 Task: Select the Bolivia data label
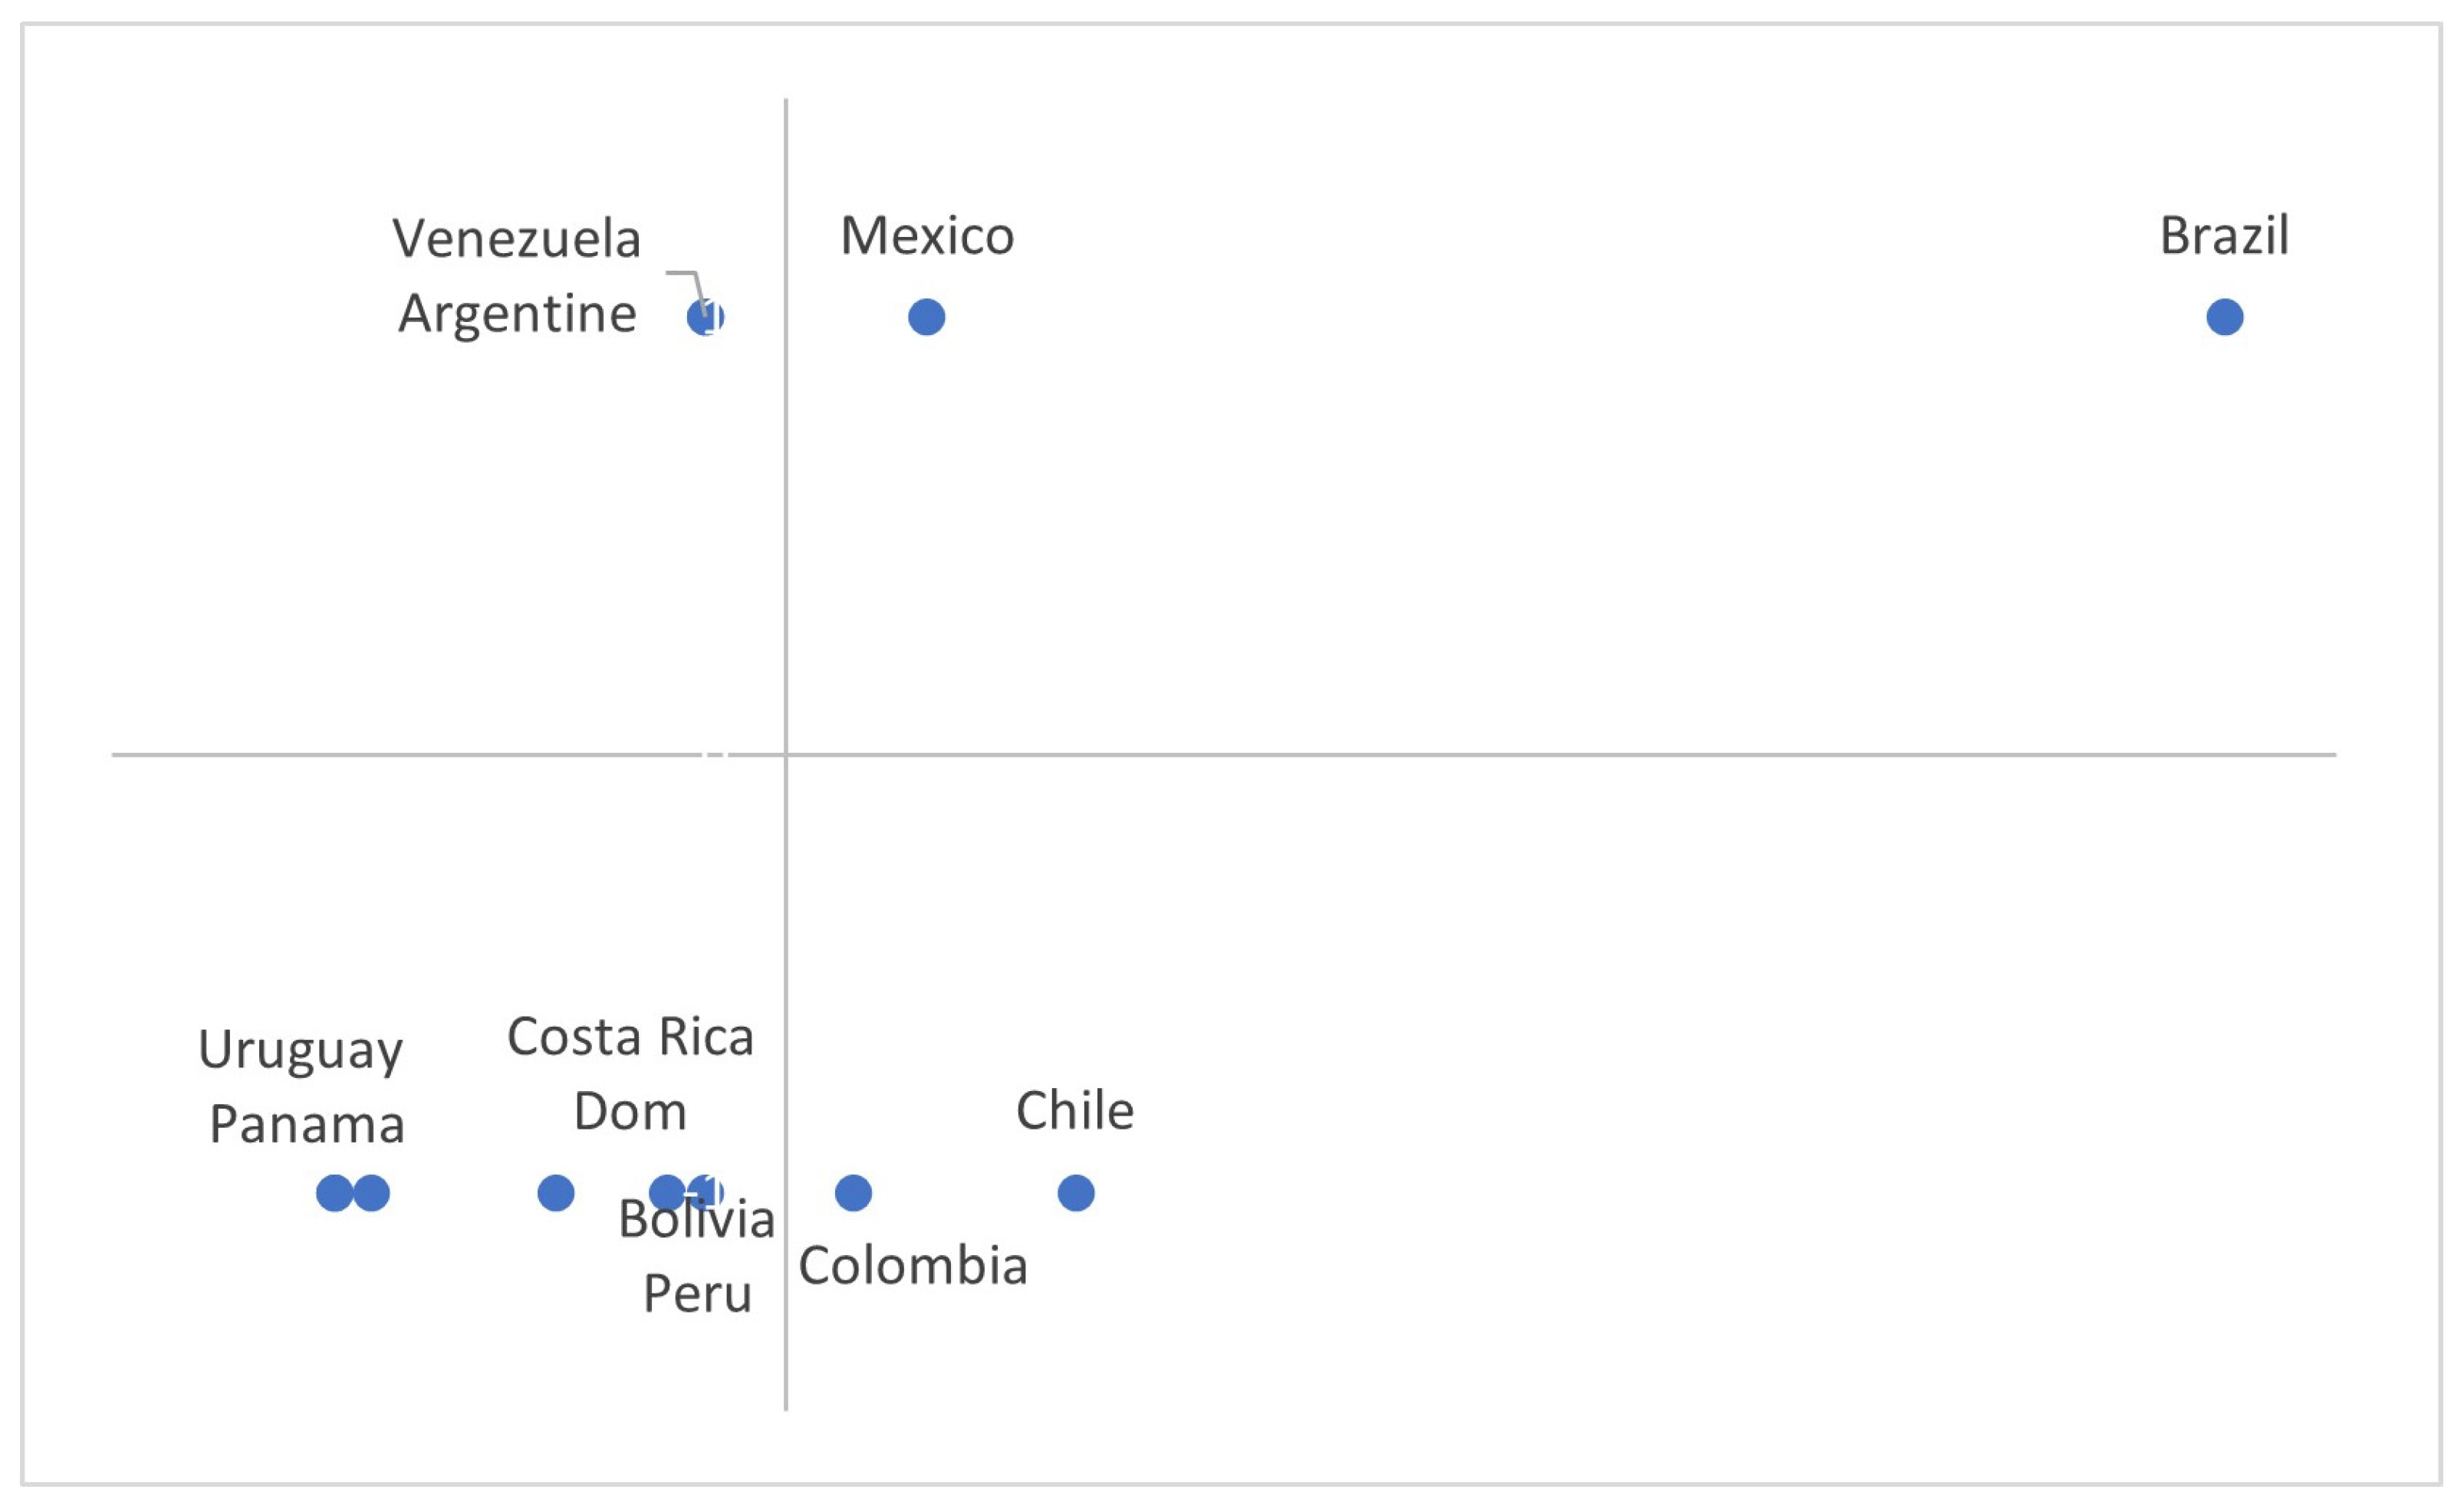click(697, 1219)
